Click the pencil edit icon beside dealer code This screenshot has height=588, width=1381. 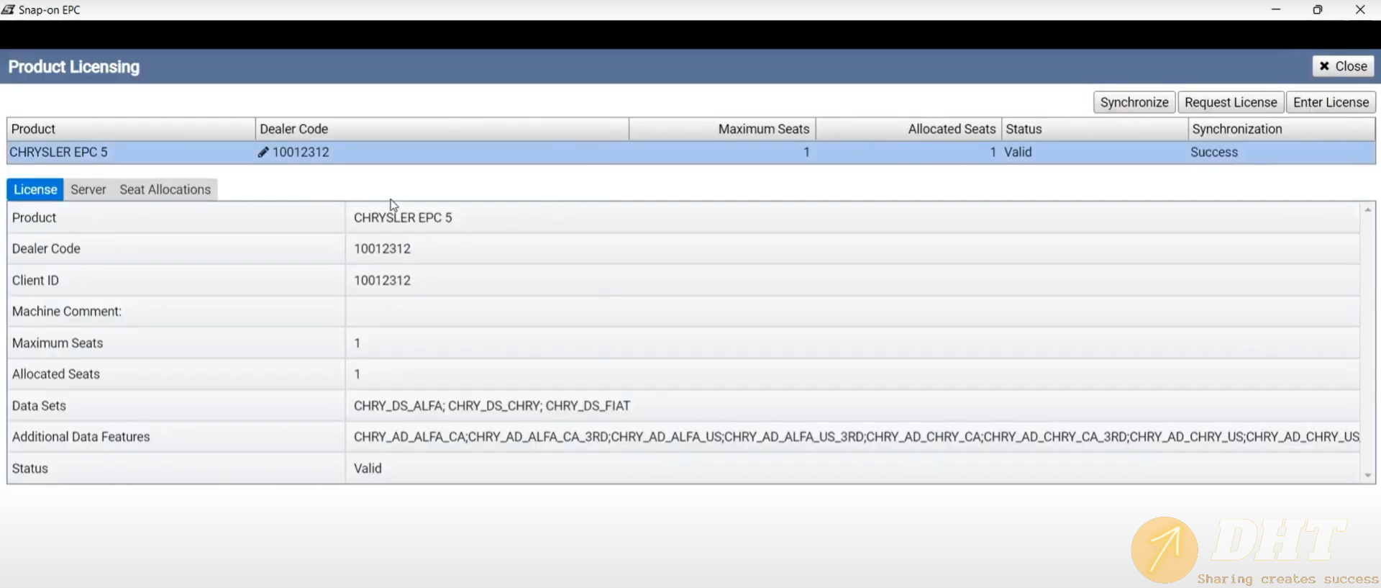click(x=263, y=152)
